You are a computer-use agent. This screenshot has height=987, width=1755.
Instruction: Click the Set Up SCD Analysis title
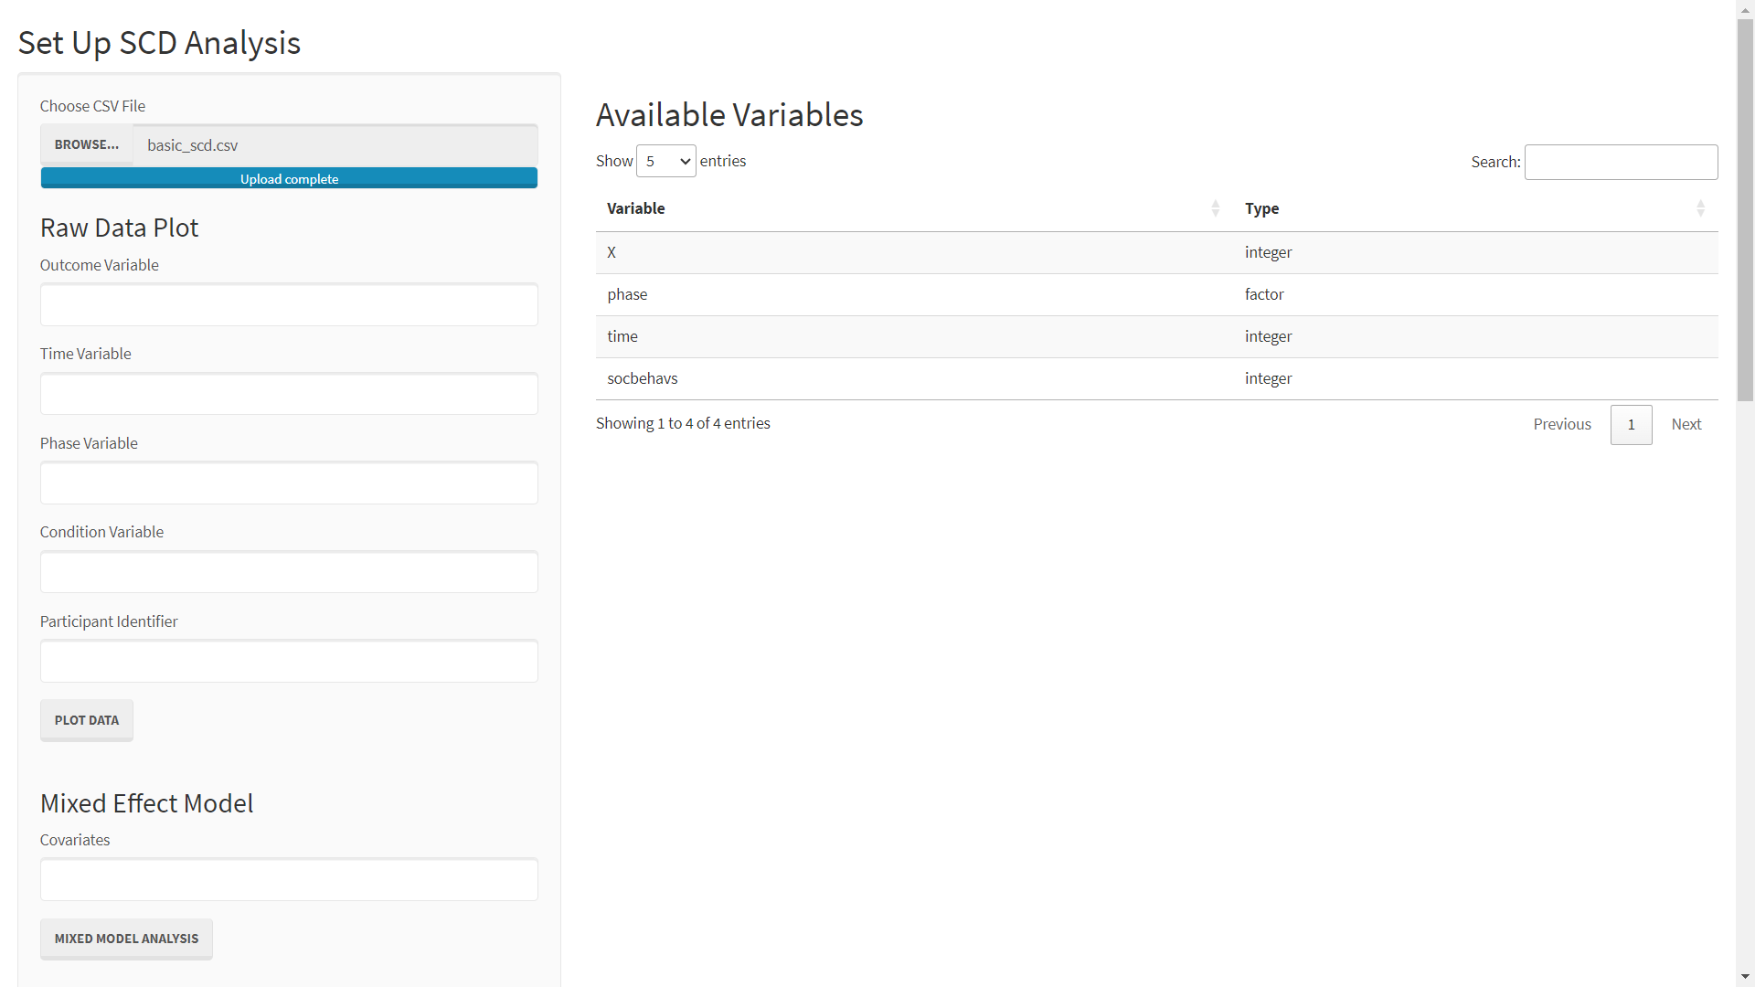(159, 43)
